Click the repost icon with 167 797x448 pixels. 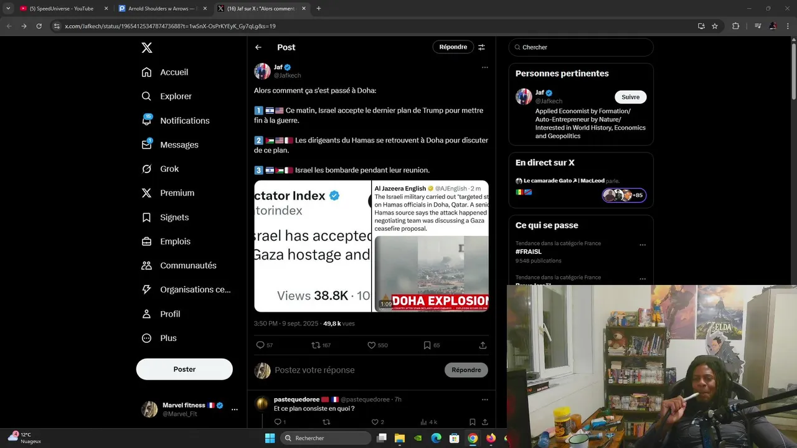(x=321, y=345)
